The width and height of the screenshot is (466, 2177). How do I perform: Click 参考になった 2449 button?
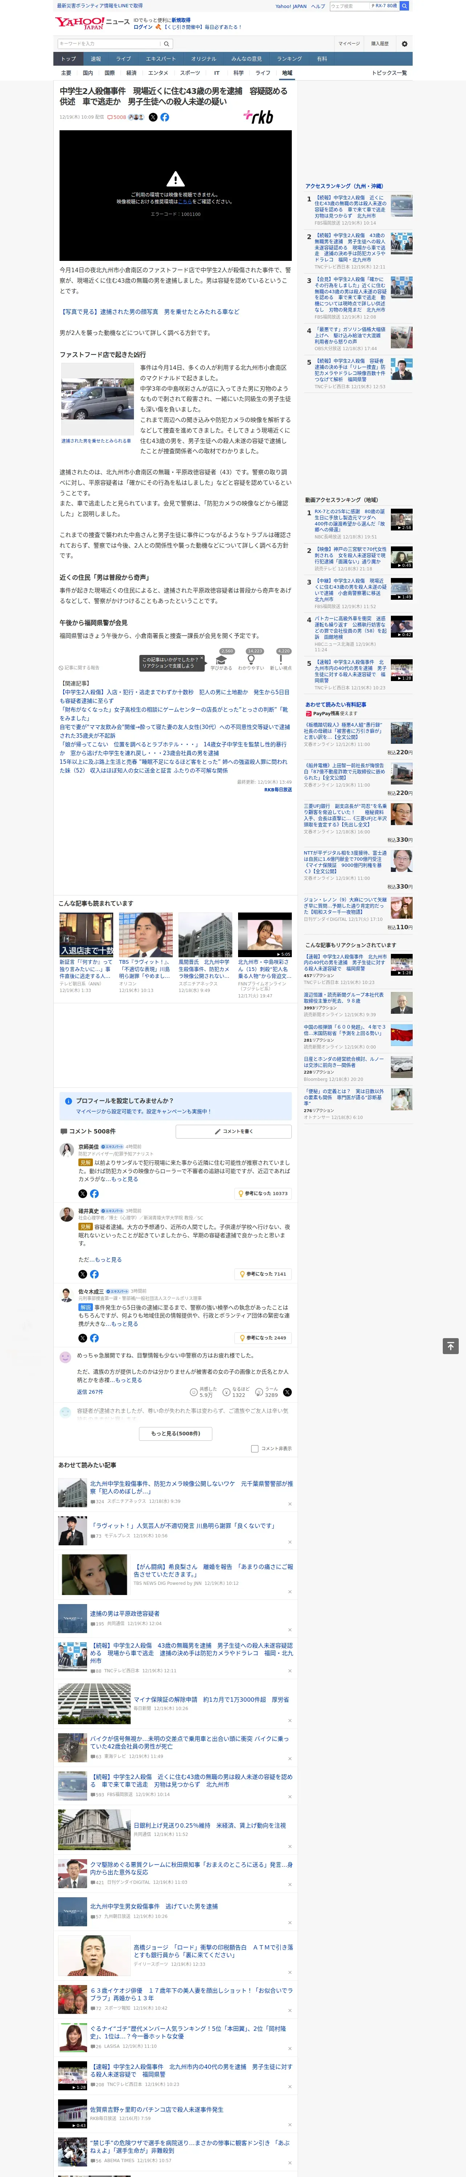point(263,1338)
